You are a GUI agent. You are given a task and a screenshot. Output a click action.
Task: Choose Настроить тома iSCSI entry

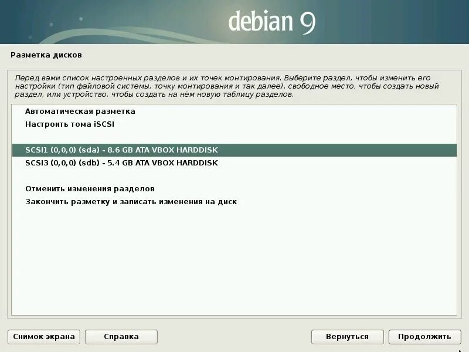coord(234,124)
